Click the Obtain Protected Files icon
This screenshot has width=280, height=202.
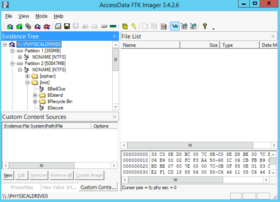click(125, 27)
